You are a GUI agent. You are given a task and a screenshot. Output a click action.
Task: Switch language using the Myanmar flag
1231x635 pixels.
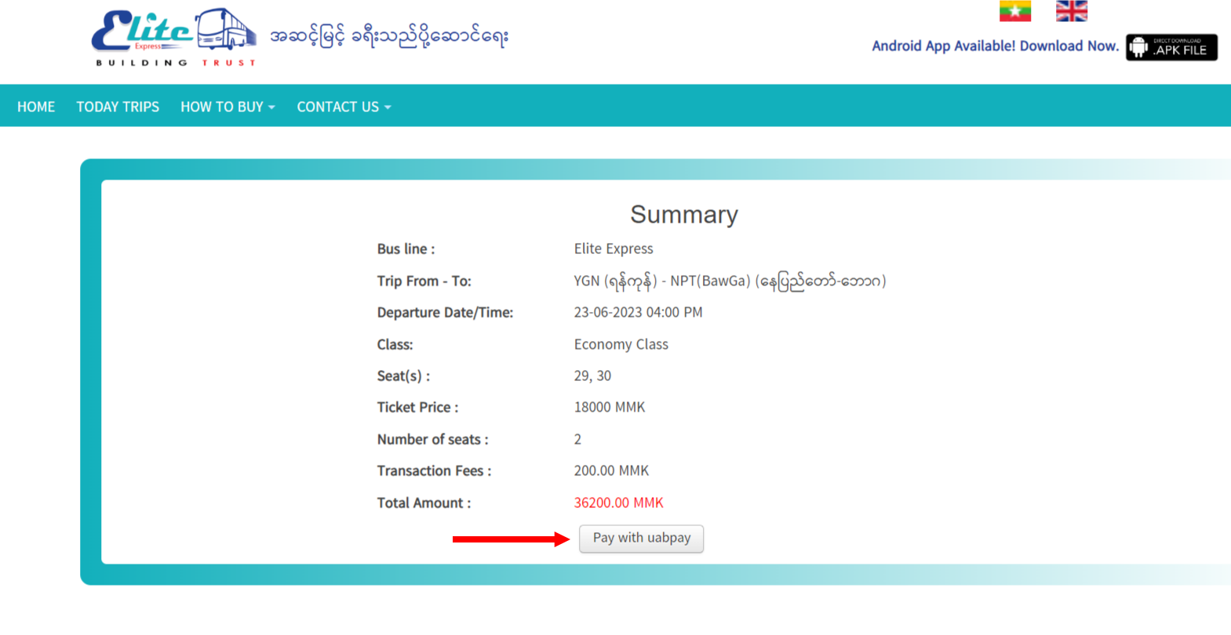coord(1014,11)
